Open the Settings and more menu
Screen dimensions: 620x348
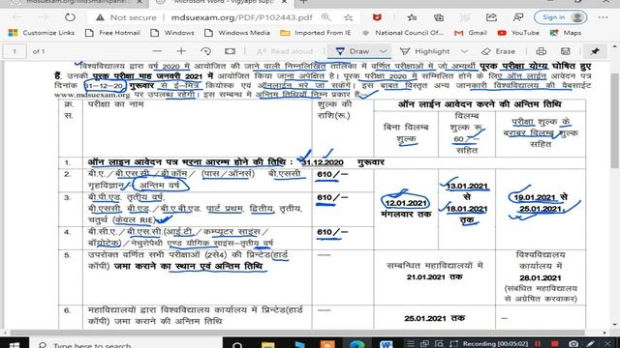(603, 17)
